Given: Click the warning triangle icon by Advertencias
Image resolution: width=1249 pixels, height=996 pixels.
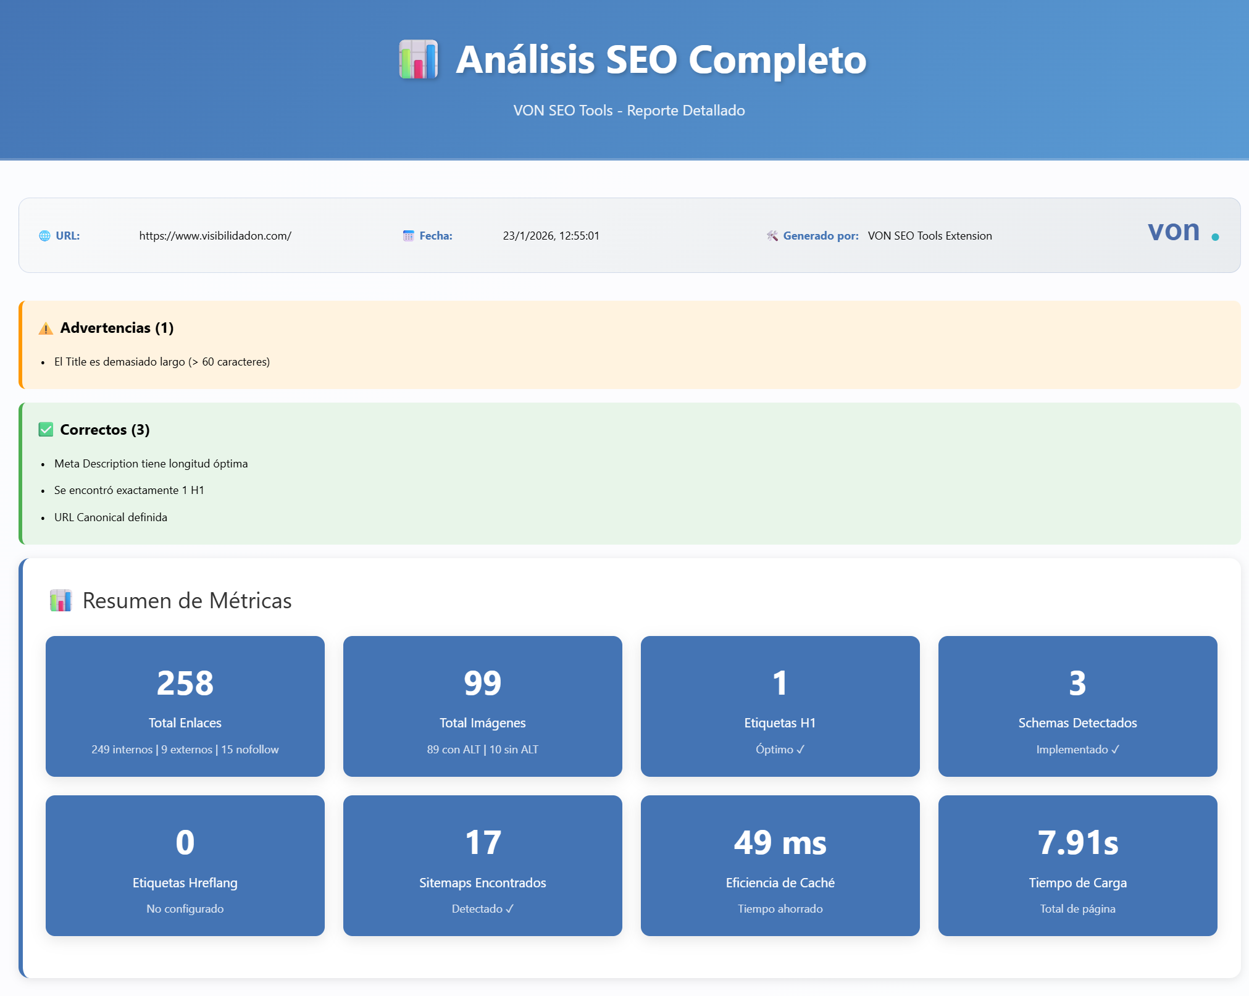Looking at the screenshot, I should (x=46, y=329).
